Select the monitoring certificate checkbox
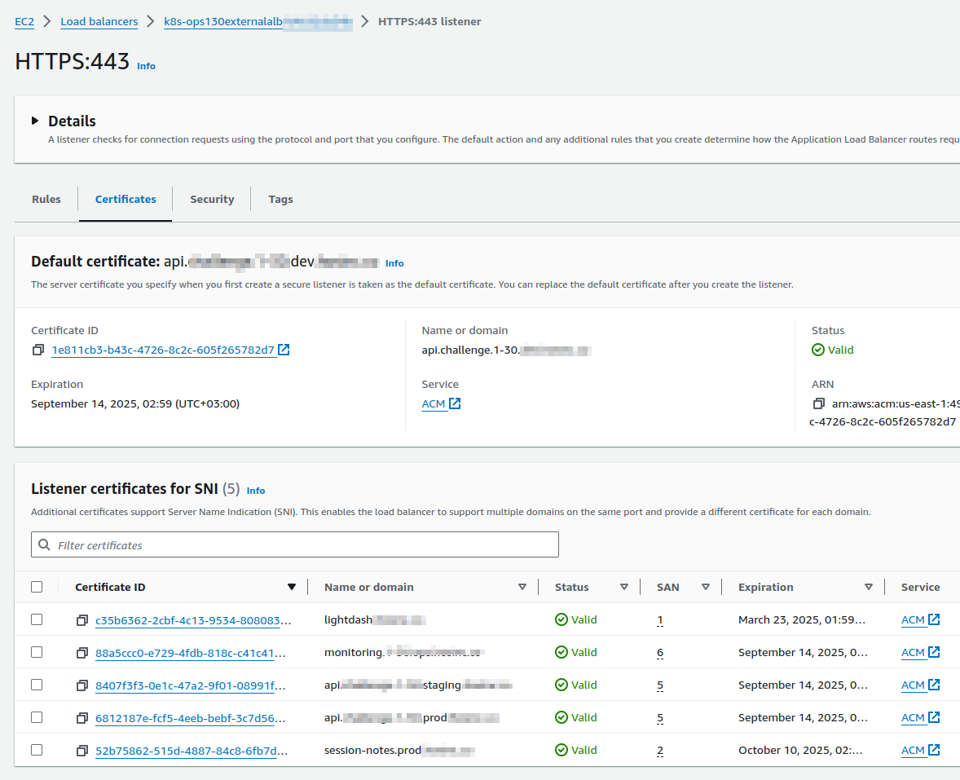960x780 pixels. pyautogui.click(x=37, y=652)
